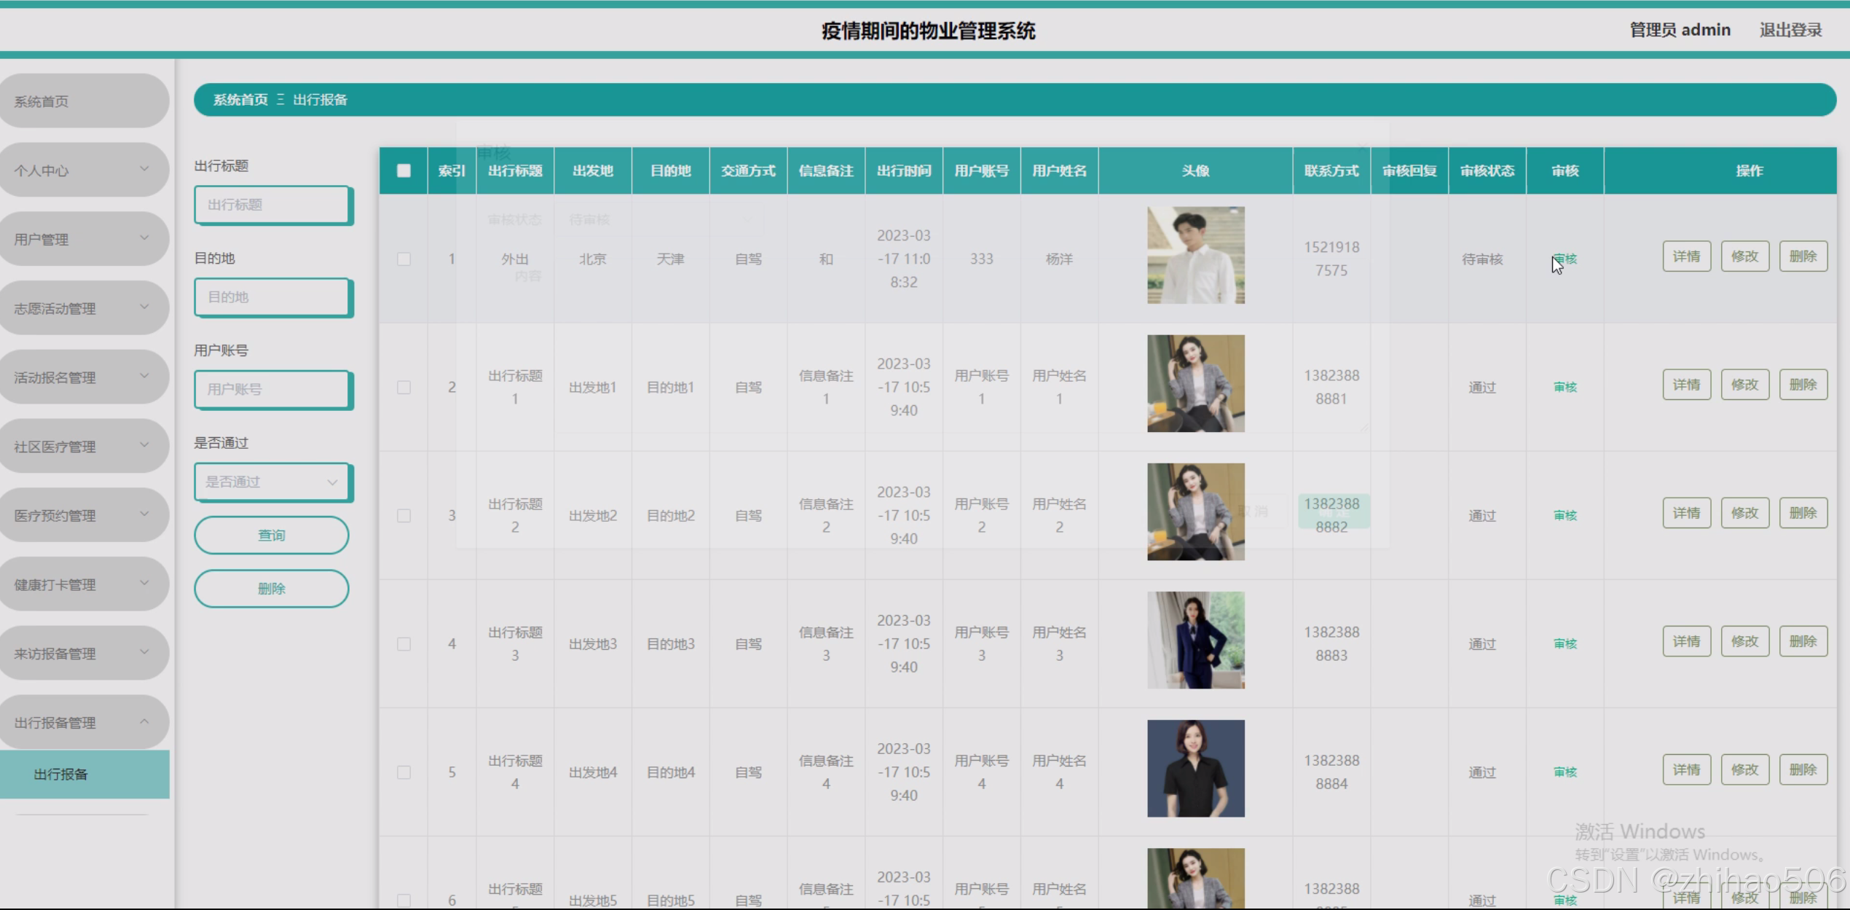Focus the 出行标题 search input field
The width and height of the screenshot is (1850, 910).
point(271,205)
